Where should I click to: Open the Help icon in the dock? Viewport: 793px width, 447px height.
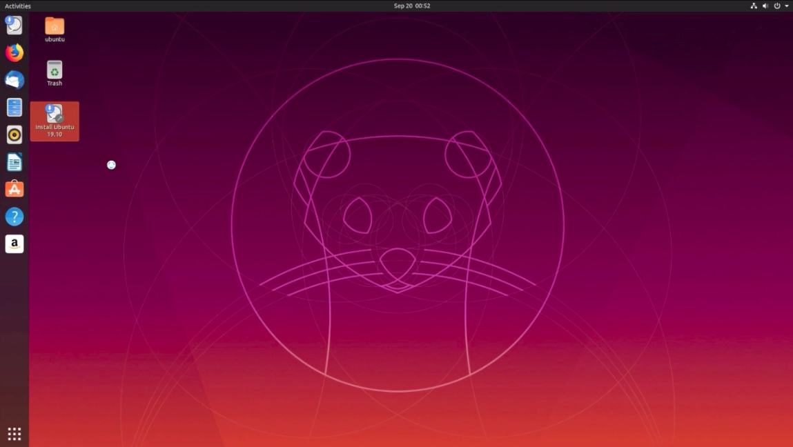click(x=14, y=217)
